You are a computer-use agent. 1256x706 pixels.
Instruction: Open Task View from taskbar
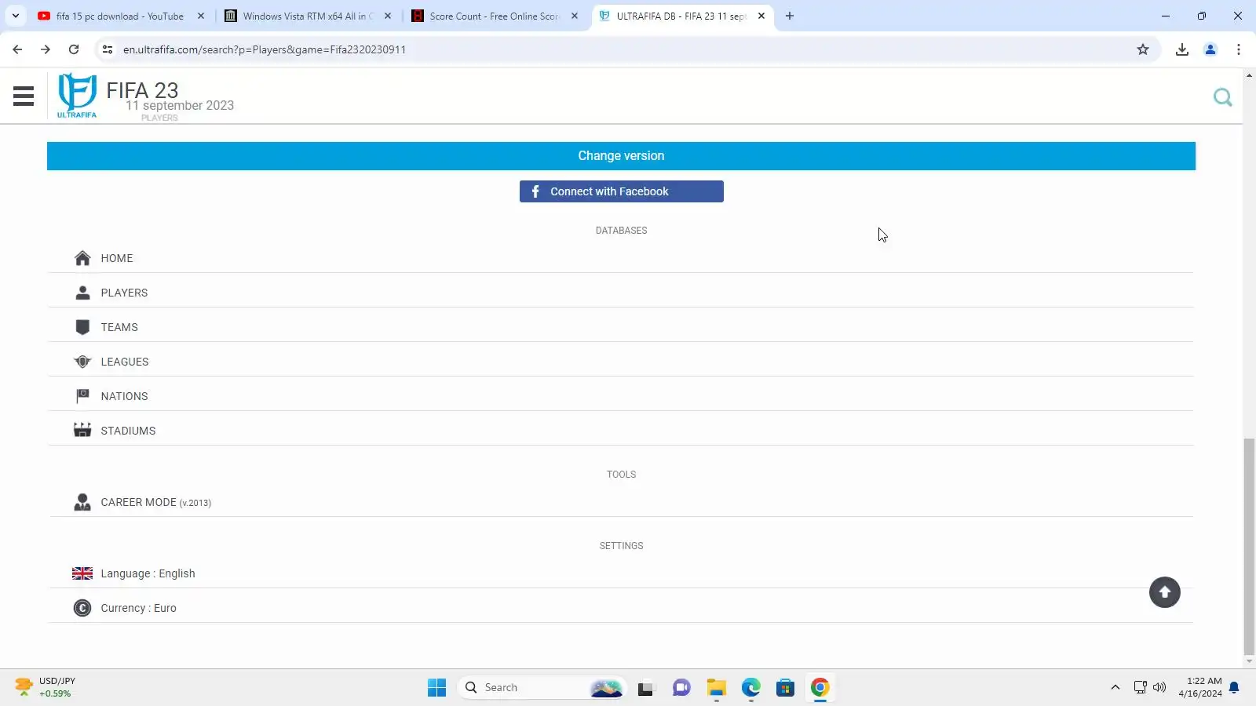[x=645, y=688]
